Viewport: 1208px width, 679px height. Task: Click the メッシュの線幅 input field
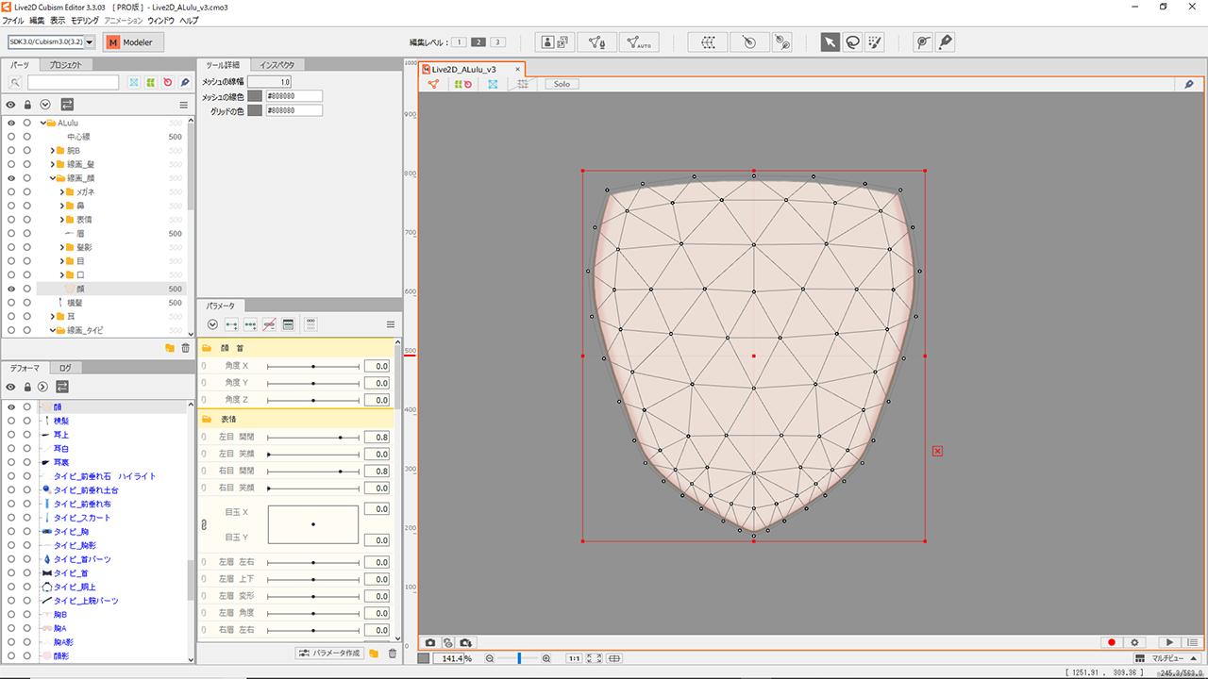(269, 82)
